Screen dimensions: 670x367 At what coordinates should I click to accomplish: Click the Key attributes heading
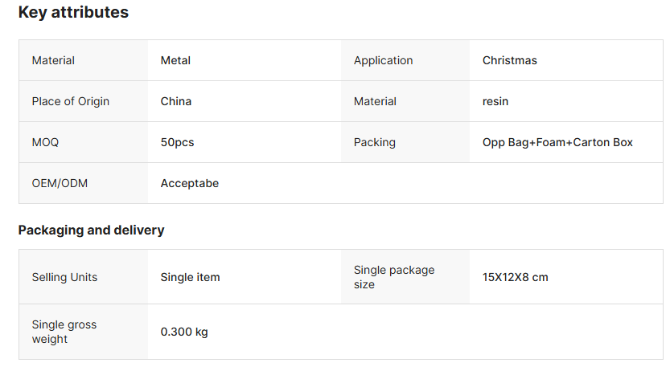[x=73, y=13]
